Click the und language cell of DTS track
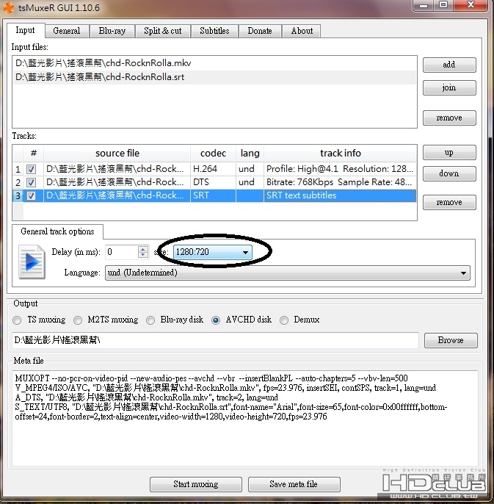Image resolution: width=494 pixels, height=504 pixels. [250, 182]
